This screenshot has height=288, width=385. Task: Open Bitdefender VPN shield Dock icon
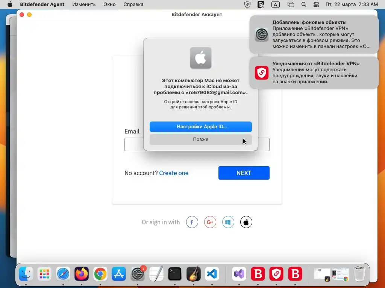click(276, 273)
